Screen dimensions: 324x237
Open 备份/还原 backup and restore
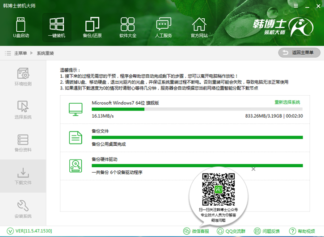pos(92,27)
